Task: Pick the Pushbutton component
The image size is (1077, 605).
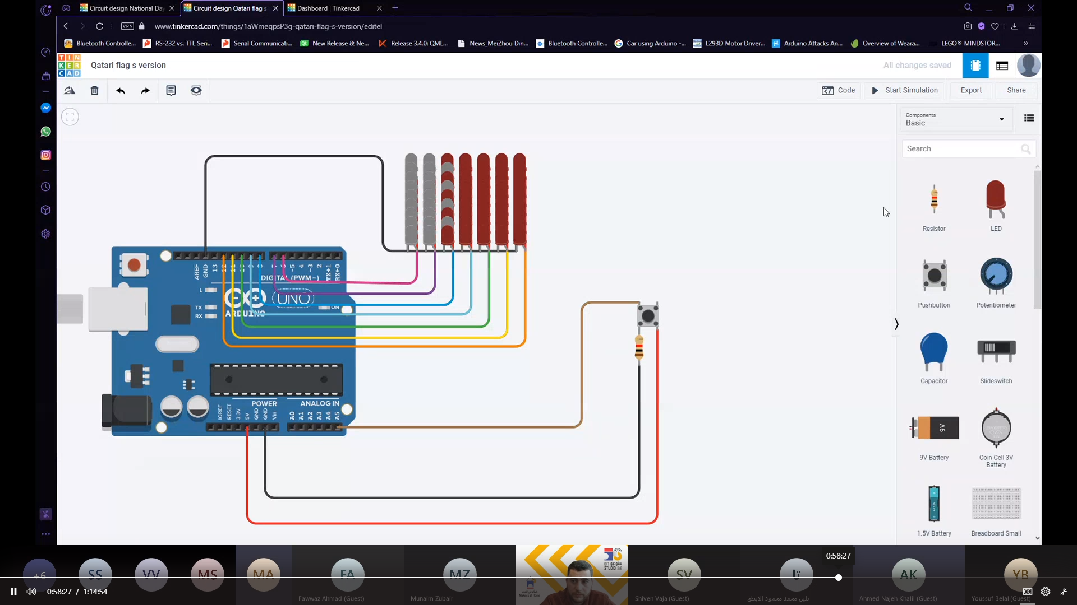Action: click(x=934, y=283)
